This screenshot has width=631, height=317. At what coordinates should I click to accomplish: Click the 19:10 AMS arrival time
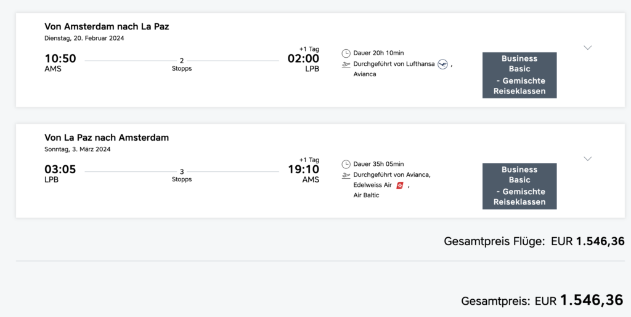coord(303,170)
